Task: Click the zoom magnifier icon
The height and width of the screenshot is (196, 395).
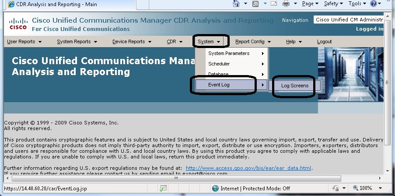Action: (356, 188)
